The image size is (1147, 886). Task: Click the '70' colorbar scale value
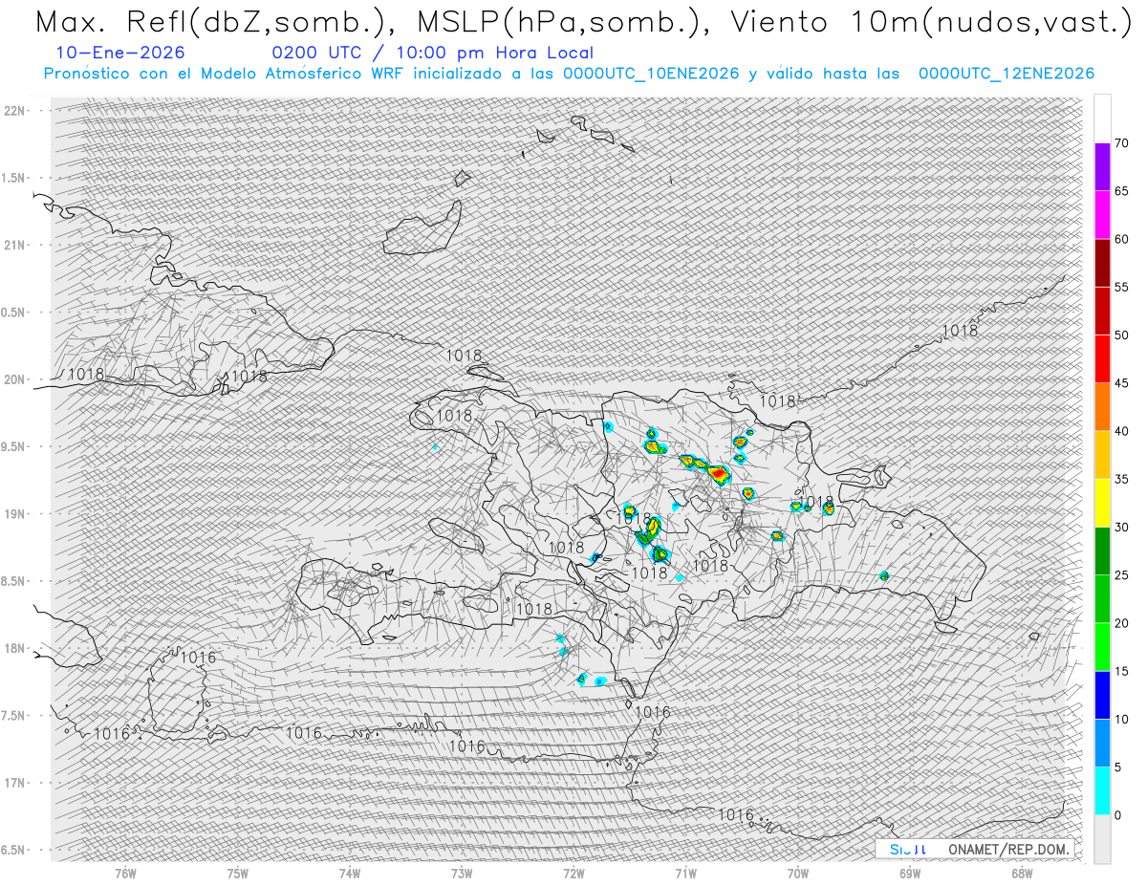tap(1121, 143)
